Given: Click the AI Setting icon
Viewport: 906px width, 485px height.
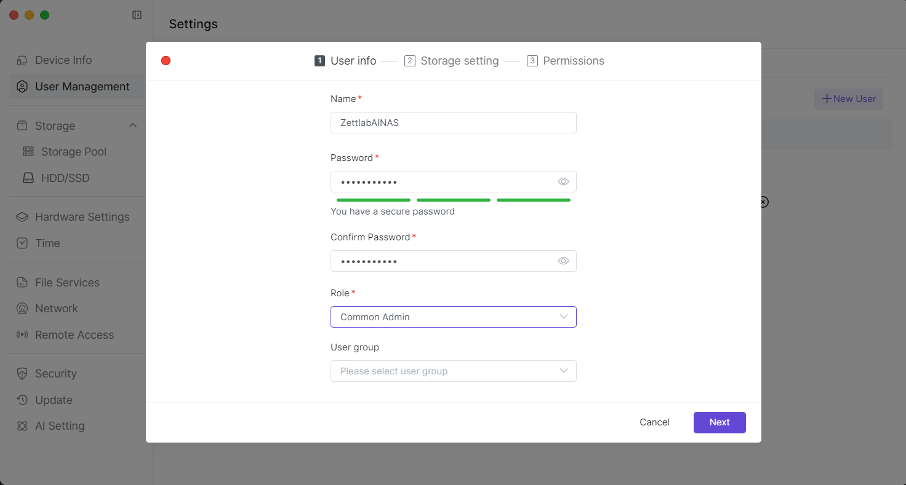Looking at the screenshot, I should coord(22,426).
